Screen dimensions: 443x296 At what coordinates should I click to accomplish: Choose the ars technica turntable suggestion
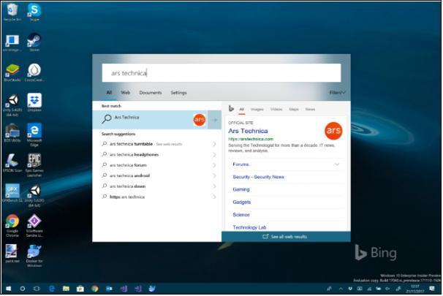156,144
